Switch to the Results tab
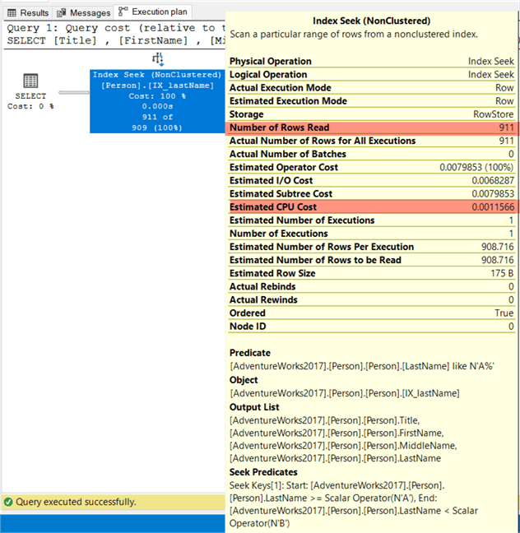Viewport: 520px width, 533px height. pyautogui.click(x=27, y=13)
